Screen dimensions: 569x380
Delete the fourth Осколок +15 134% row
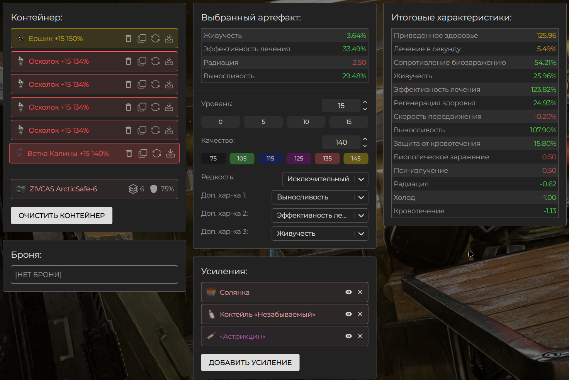click(128, 130)
